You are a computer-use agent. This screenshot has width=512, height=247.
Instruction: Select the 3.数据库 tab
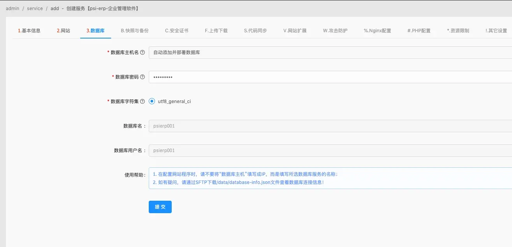pos(95,30)
